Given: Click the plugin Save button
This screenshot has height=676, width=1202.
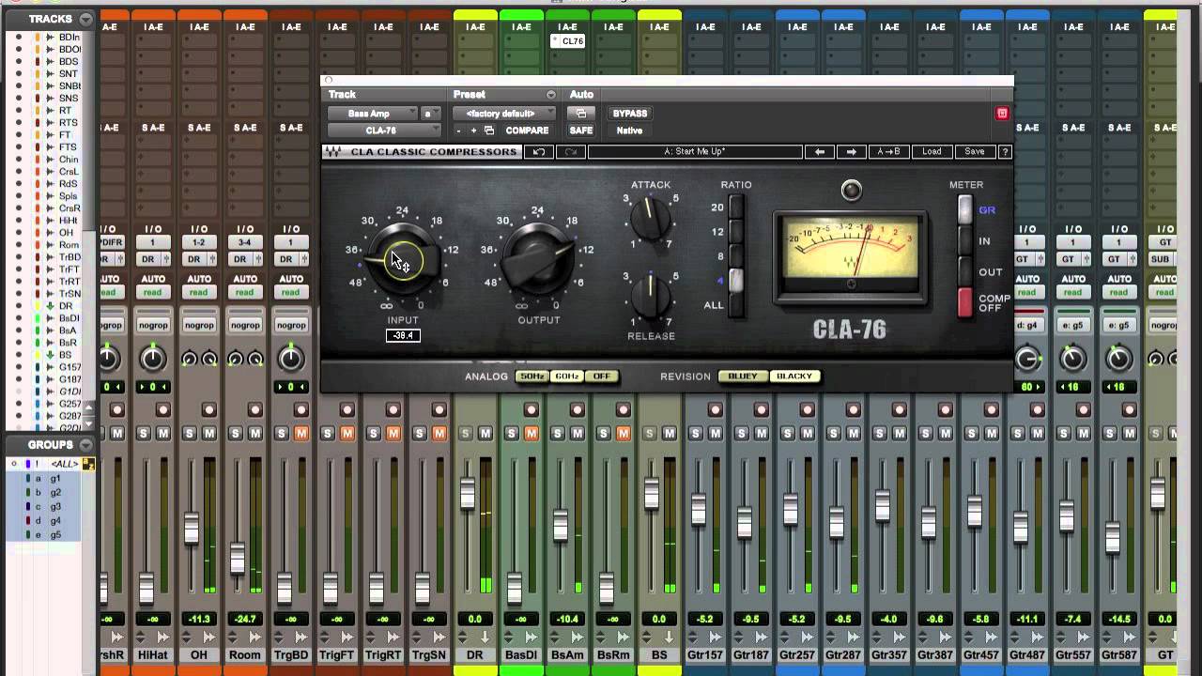Looking at the screenshot, I should pyautogui.click(x=974, y=151).
